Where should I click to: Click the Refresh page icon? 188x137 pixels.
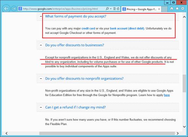118,9
